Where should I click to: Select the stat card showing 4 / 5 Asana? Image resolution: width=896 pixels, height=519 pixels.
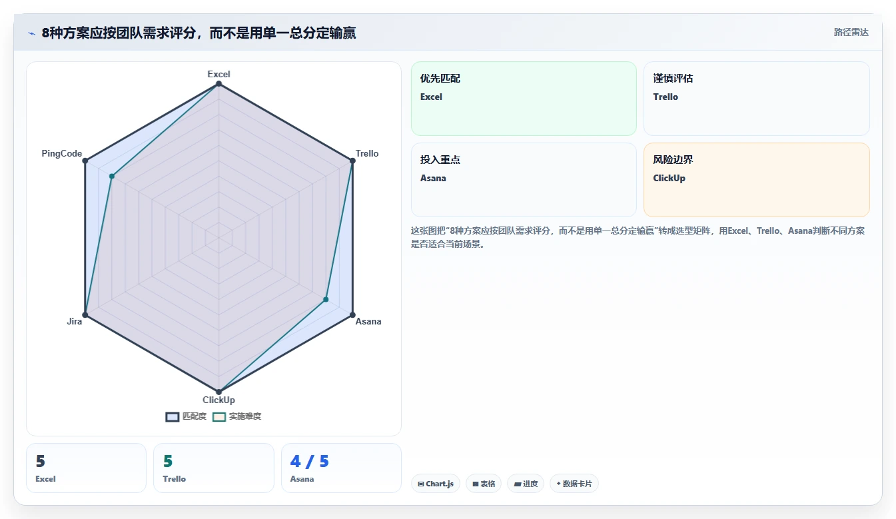point(341,468)
